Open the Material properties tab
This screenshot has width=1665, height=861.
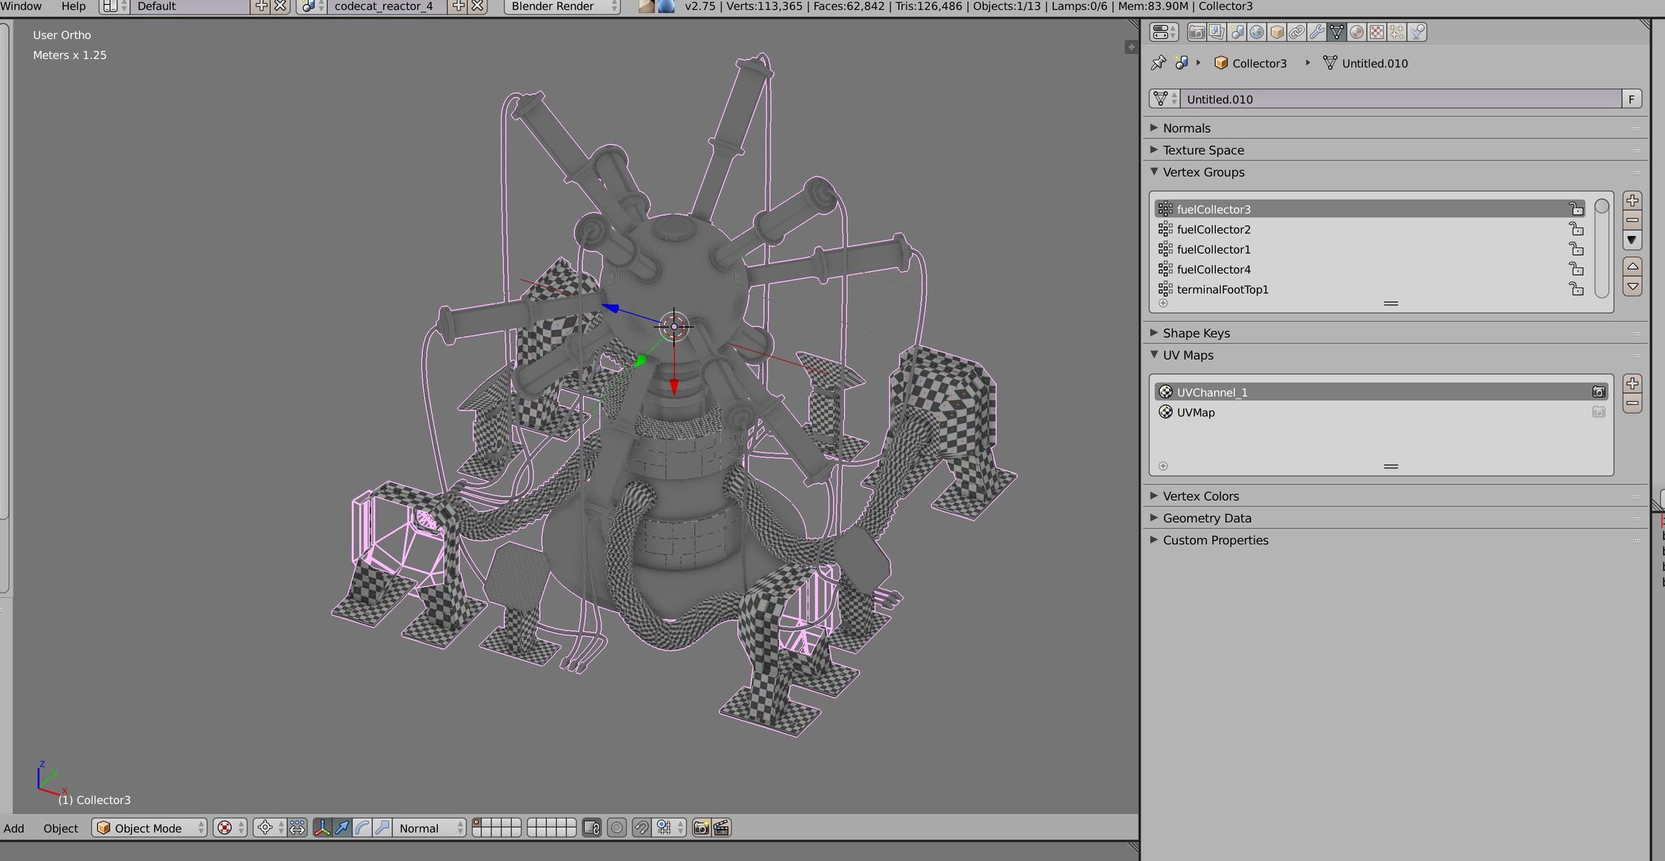pos(1357,32)
